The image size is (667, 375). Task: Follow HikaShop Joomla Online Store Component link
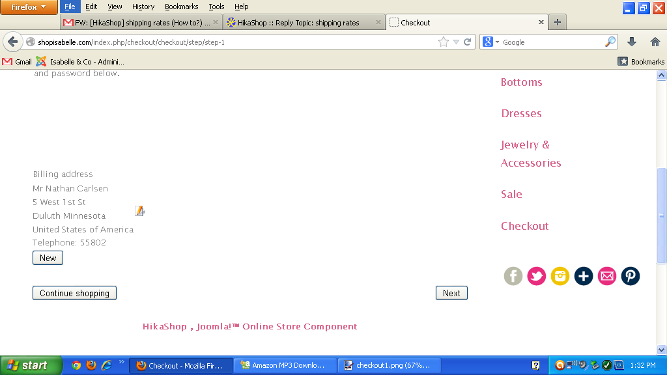click(x=249, y=327)
